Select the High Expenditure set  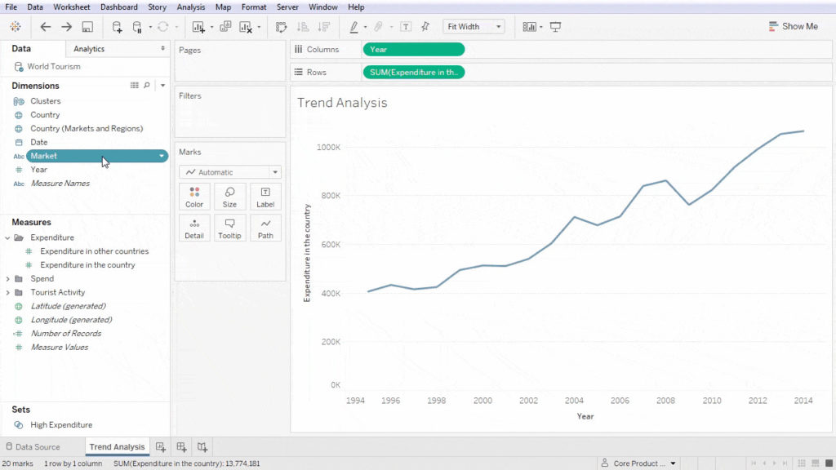tap(60, 424)
